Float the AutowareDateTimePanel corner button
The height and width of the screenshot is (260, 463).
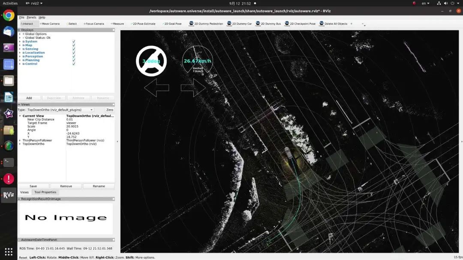[x=113, y=239]
